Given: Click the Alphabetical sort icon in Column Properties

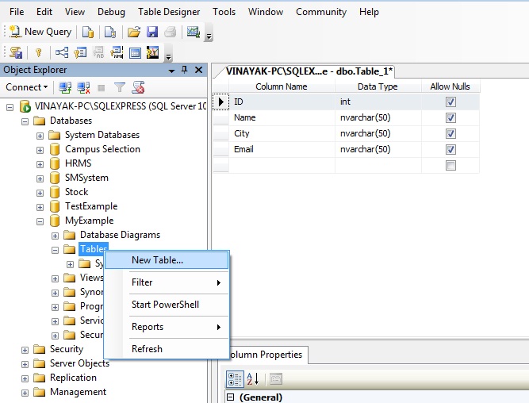Looking at the screenshot, I should (253, 378).
